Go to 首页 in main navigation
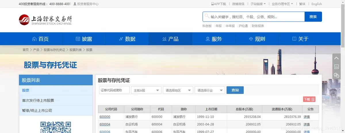This screenshot has height=133, width=345. click(x=40, y=39)
